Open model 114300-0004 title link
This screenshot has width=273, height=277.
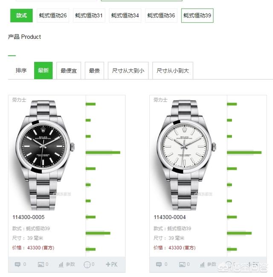click(169, 217)
